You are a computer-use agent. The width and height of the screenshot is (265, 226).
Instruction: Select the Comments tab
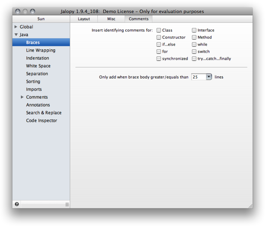click(138, 19)
